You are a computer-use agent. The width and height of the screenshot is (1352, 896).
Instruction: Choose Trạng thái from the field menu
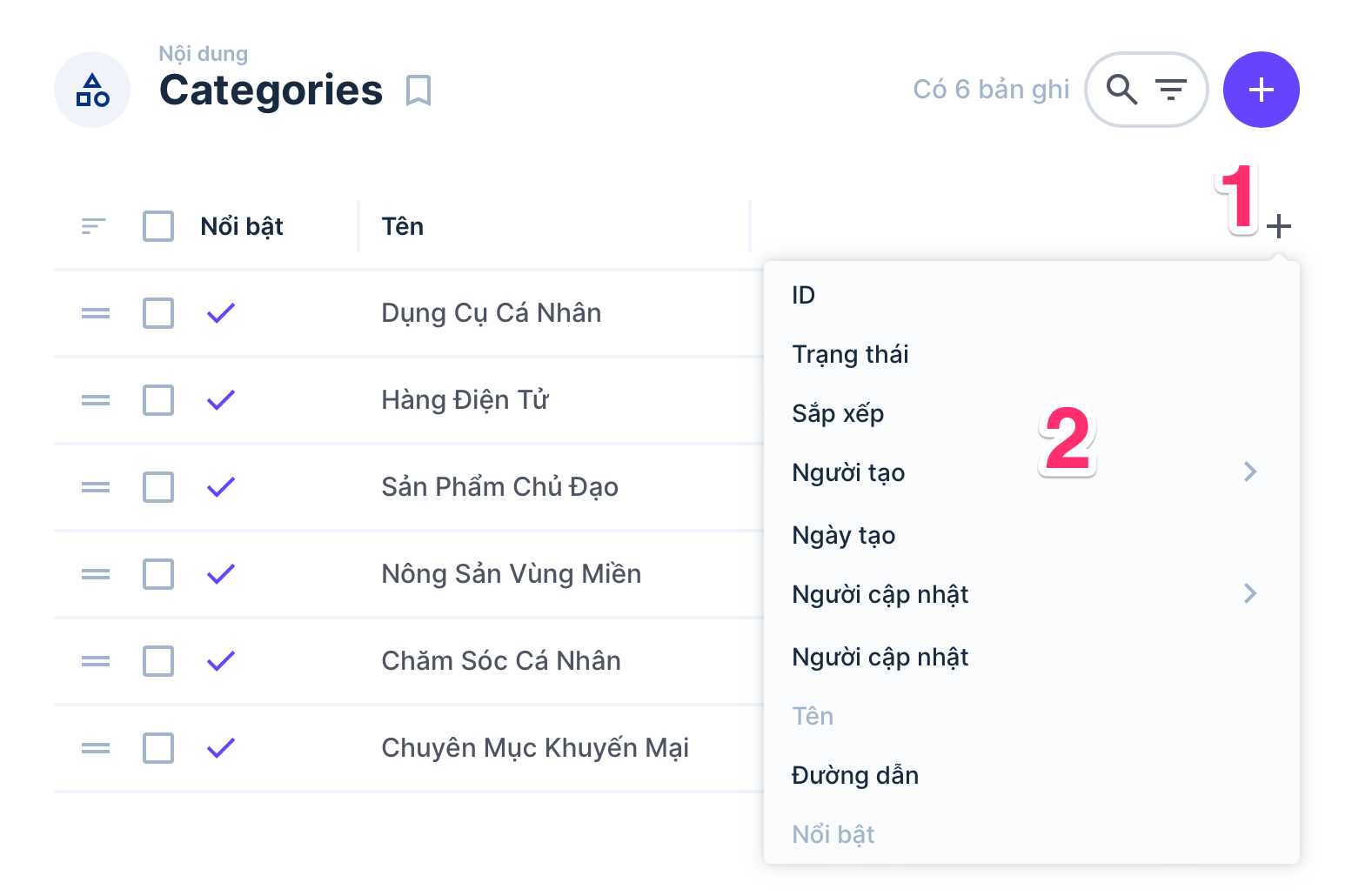click(850, 355)
